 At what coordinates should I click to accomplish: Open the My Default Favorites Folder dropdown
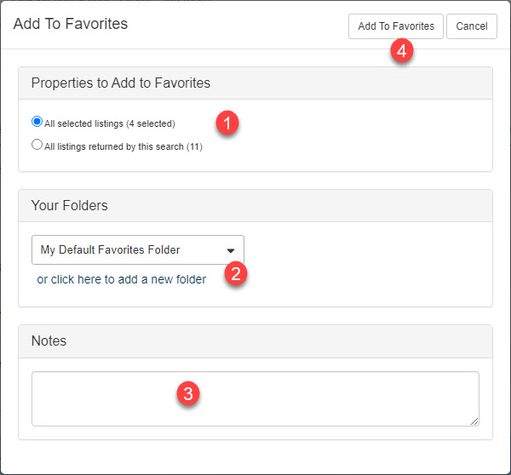click(138, 250)
